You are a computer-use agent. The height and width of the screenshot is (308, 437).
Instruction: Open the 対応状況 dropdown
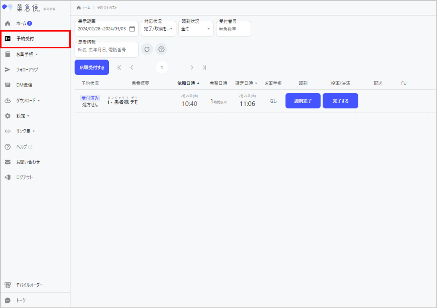(x=158, y=29)
